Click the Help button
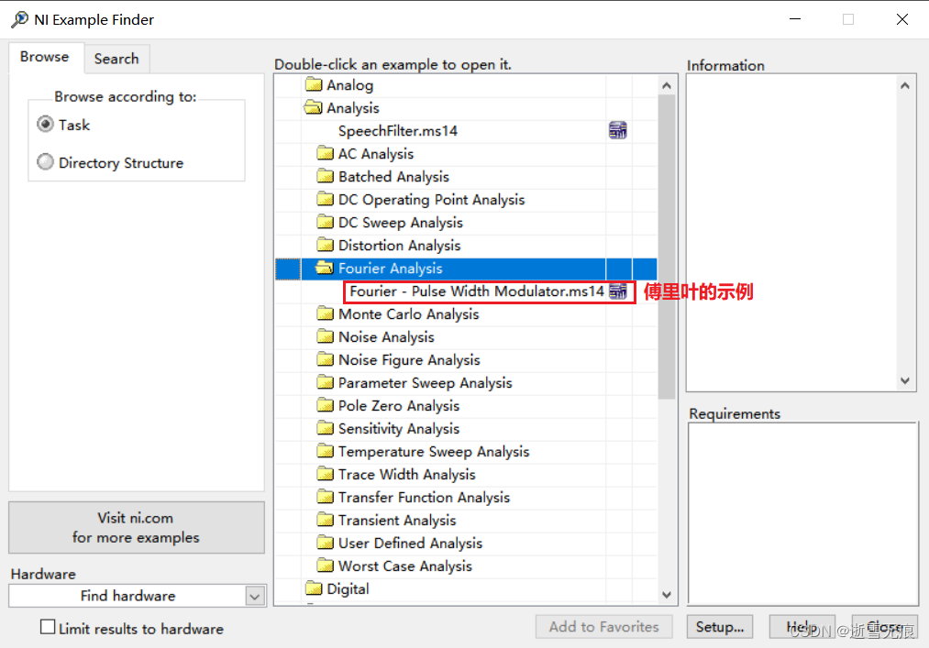 [x=802, y=627]
